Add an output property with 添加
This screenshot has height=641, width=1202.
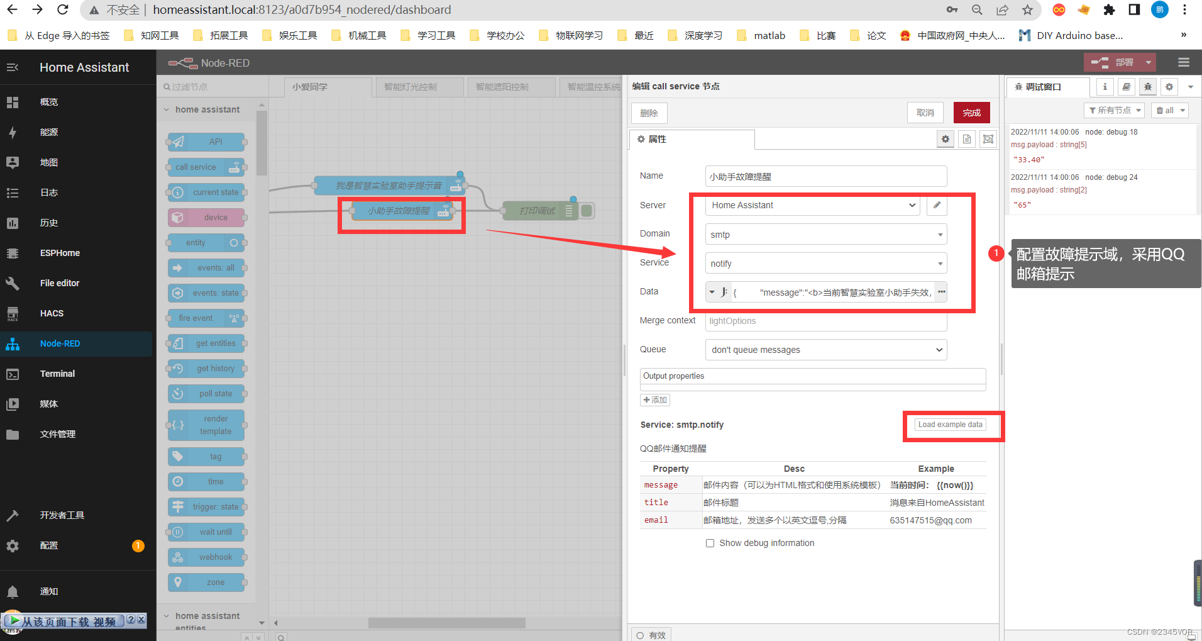coord(655,400)
